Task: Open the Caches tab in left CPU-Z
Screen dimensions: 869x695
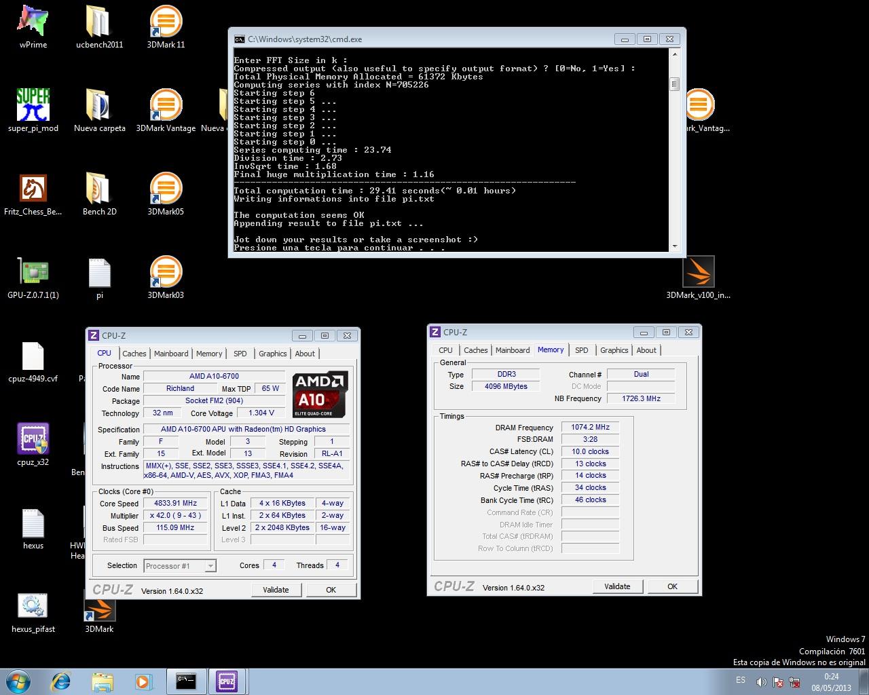Action: click(134, 354)
